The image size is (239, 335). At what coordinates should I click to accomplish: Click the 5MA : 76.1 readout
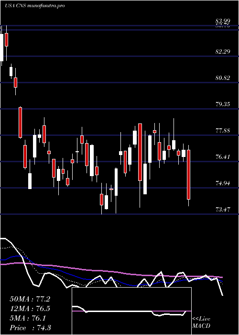click(x=28, y=318)
